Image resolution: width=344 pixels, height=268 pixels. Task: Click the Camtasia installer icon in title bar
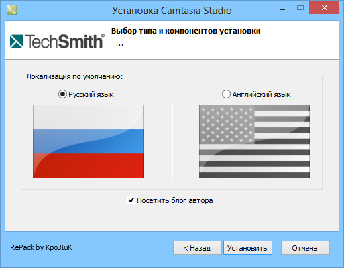pos(12,10)
